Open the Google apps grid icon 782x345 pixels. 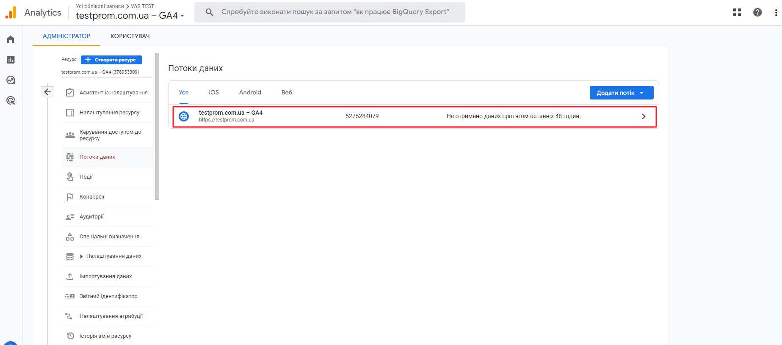tap(737, 12)
